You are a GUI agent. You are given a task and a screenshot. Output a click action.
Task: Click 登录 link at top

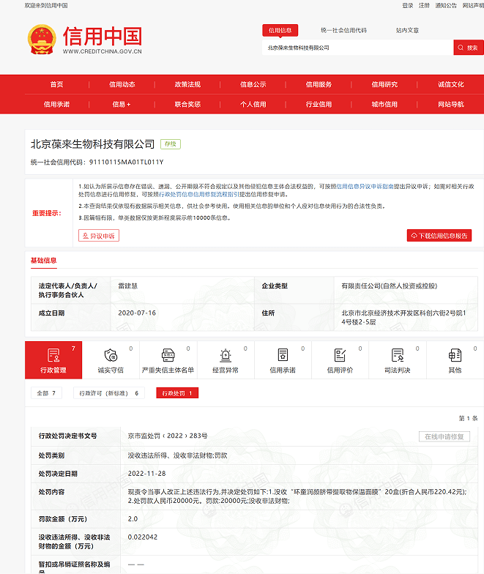coord(407,6)
